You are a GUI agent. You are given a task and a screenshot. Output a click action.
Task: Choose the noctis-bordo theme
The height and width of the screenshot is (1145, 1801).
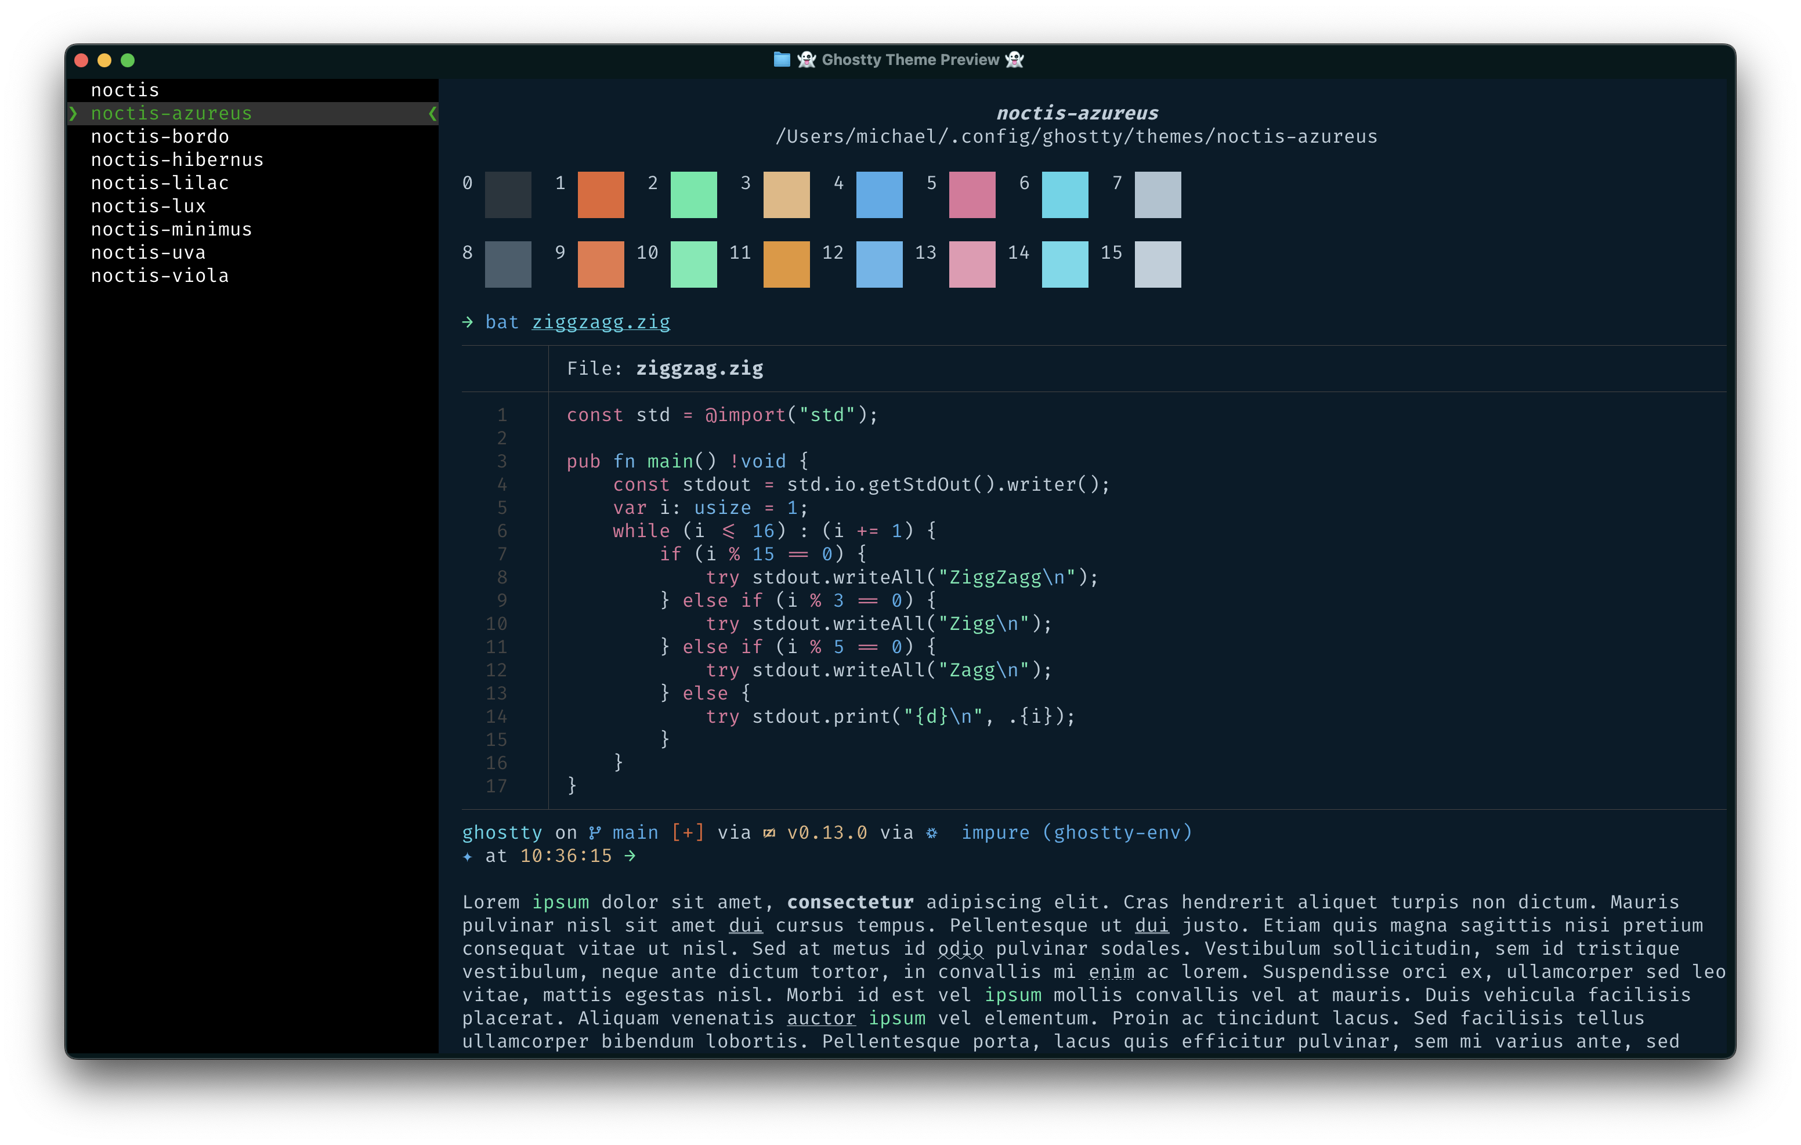tap(160, 136)
